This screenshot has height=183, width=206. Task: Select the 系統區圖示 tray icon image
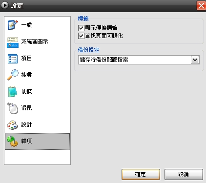coord(13,42)
